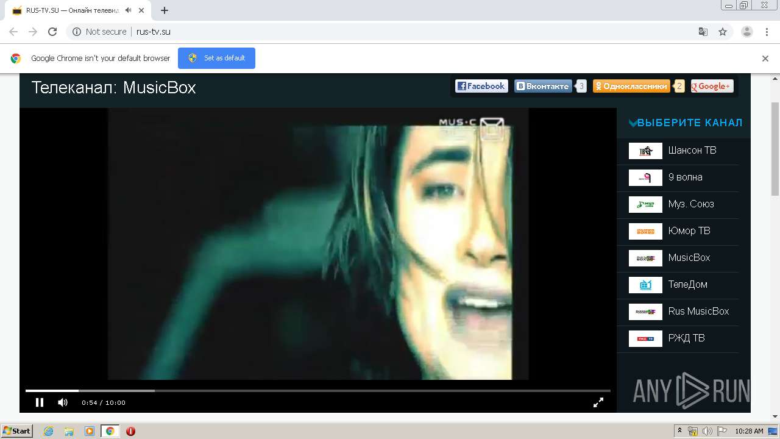Open system volume tray icon

[707, 431]
